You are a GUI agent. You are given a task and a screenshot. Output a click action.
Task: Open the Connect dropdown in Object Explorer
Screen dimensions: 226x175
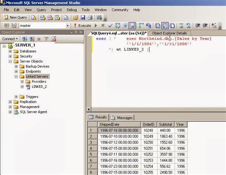(10, 39)
